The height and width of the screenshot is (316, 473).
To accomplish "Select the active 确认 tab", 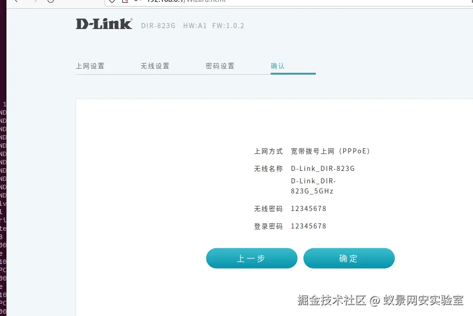I will click(x=278, y=66).
